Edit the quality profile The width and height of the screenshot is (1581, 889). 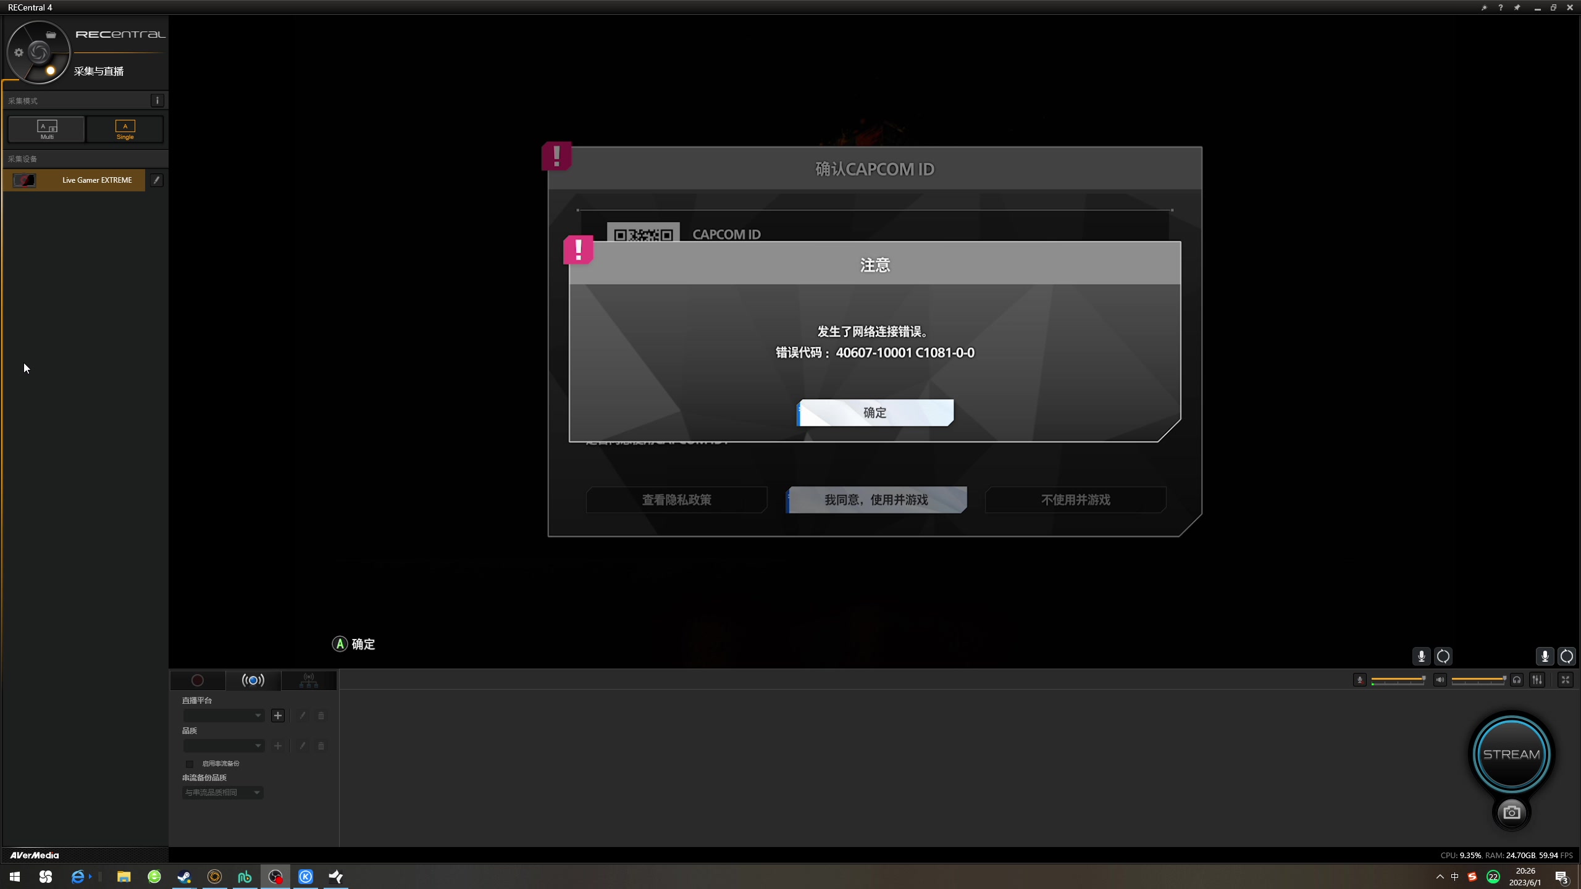point(302,746)
